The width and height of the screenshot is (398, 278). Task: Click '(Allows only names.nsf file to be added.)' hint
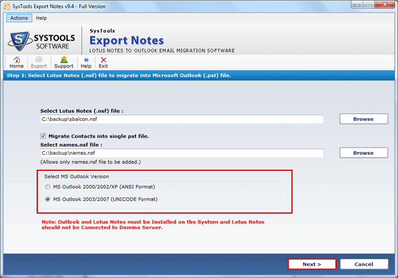pos(91,162)
